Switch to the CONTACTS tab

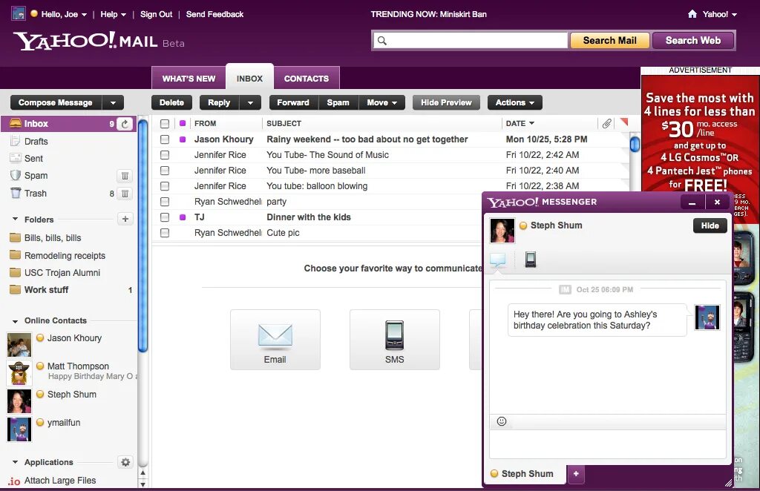coord(307,78)
